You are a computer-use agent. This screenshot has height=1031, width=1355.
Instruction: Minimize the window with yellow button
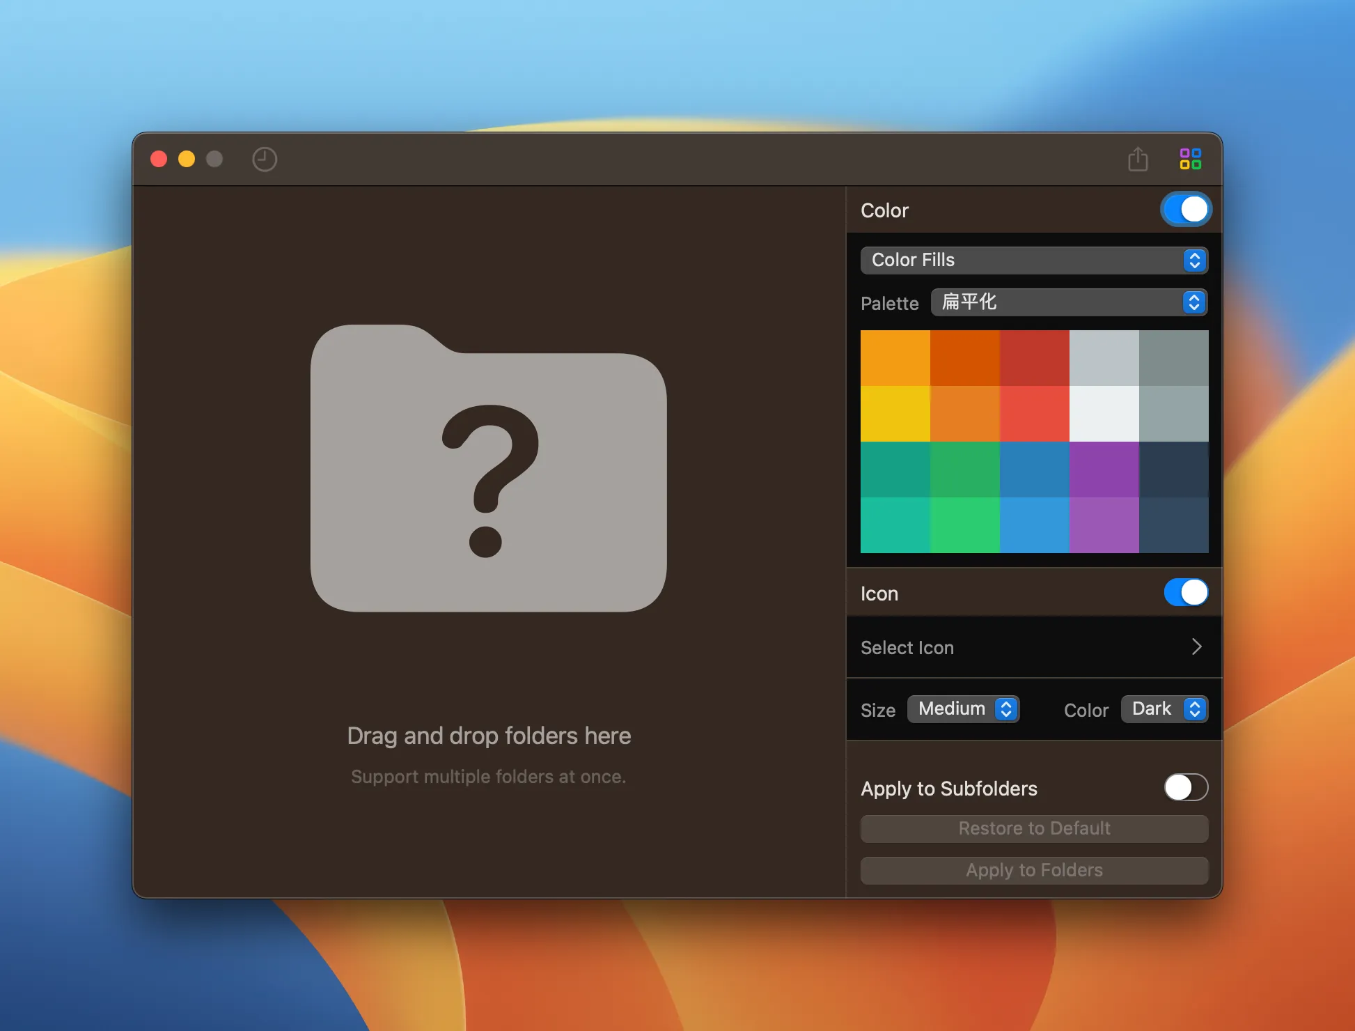click(187, 159)
